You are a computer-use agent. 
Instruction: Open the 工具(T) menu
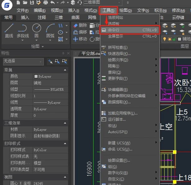tap(108, 11)
